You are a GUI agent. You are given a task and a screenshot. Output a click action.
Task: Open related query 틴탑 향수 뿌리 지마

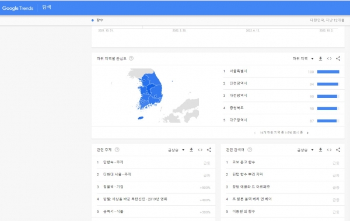point(282,174)
